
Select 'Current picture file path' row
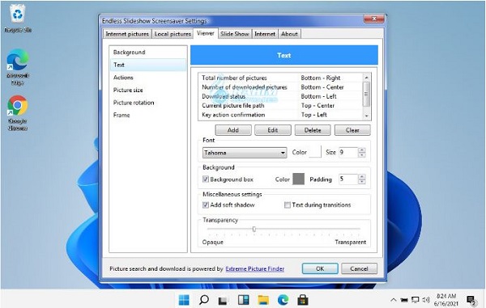pyautogui.click(x=281, y=105)
